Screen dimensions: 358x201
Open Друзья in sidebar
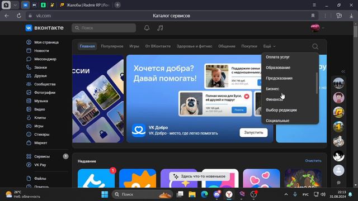[36, 76]
